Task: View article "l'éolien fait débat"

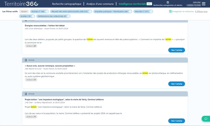Action: tap(176, 50)
